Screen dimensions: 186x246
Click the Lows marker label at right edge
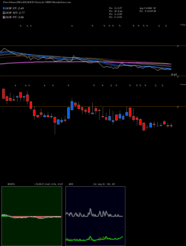point(183,84)
